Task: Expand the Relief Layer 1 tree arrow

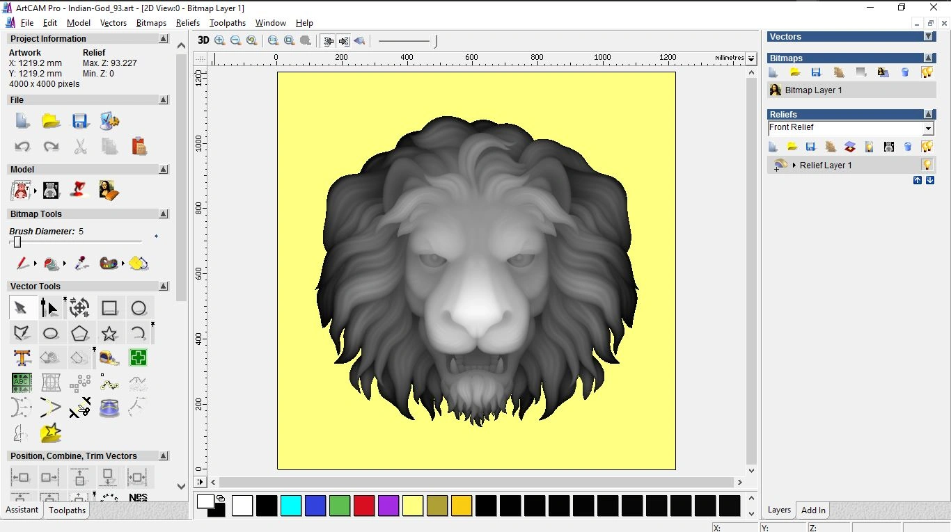Action: 794,166
